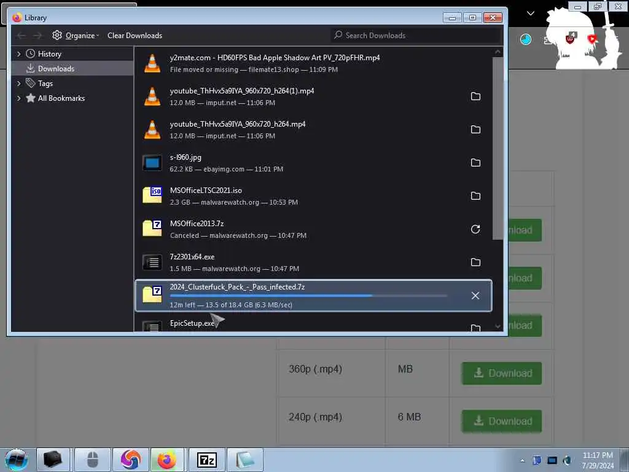Click the History clock icon

pyautogui.click(x=30, y=54)
